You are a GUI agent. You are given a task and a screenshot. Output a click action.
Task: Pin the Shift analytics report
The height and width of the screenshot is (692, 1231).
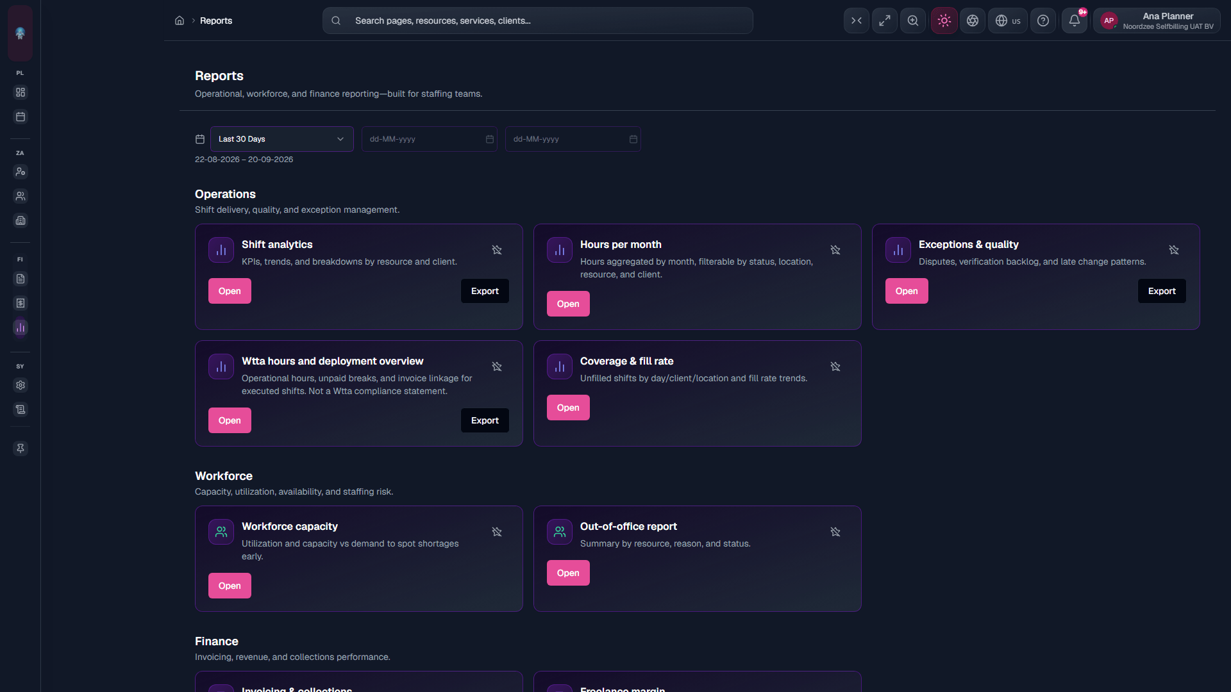click(497, 250)
